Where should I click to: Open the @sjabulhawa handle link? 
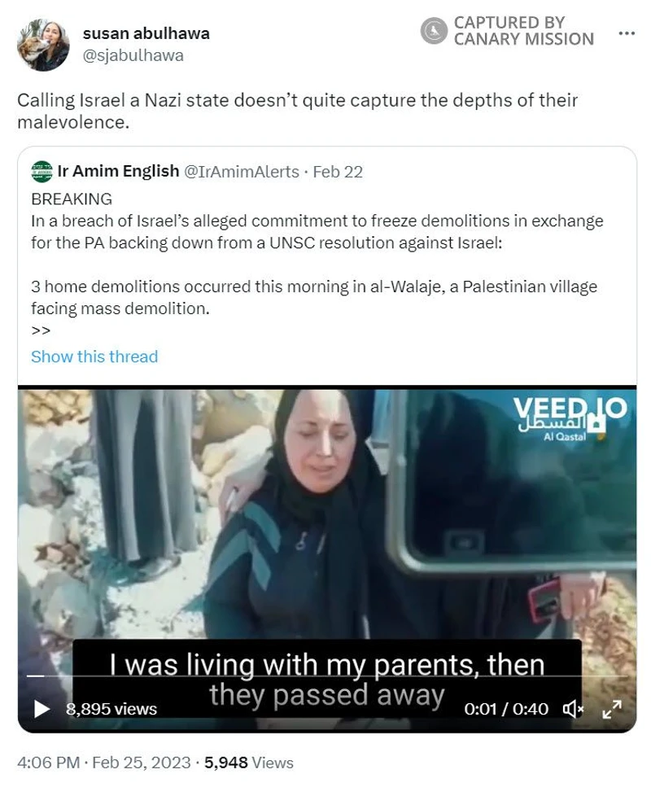(x=133, y=55)
